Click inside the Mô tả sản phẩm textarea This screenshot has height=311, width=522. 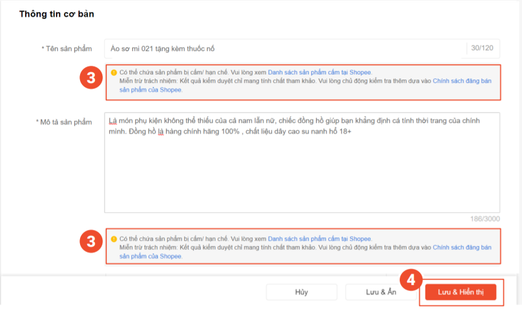(302, 172)
